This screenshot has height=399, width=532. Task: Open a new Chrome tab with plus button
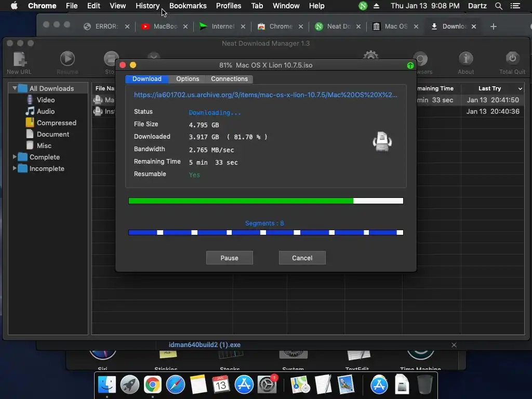tap(494, 26)
